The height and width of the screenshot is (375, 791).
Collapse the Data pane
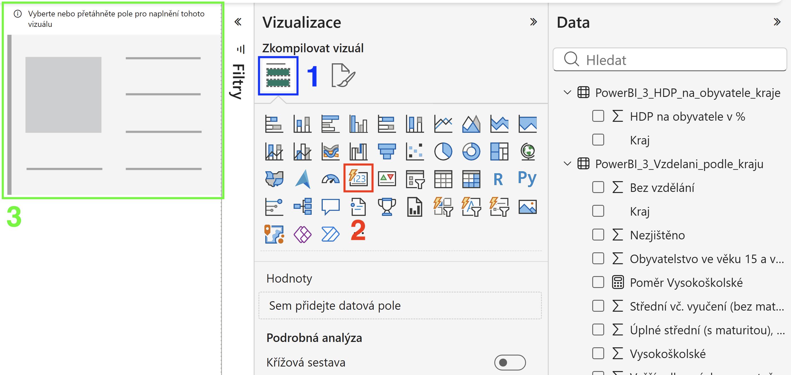tap(777, 22)
